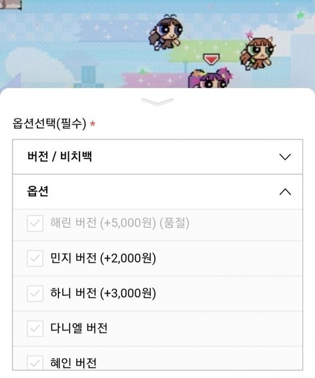Expand the 버전 / 비치백 dropdown chevron

(285, 156)
